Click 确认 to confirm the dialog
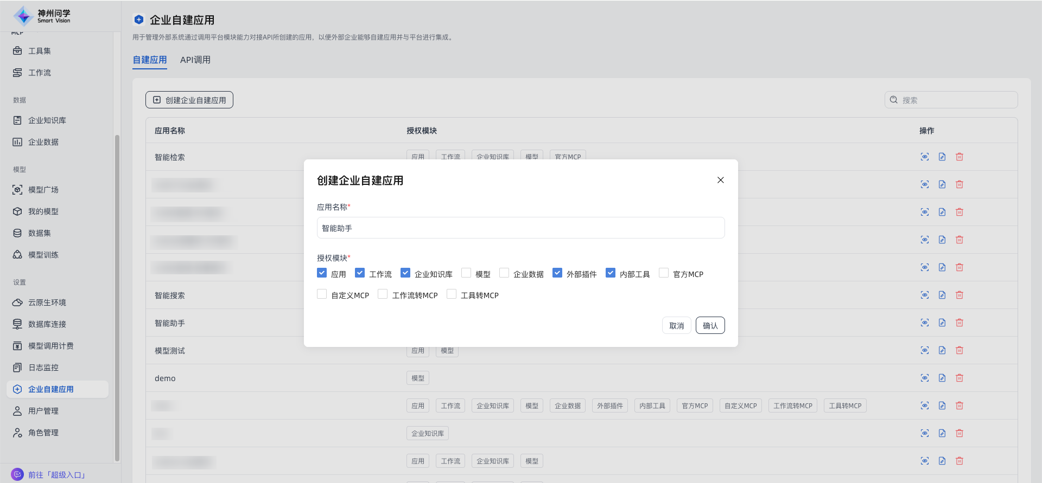The image size is (1042, 483). (x=710, y=326)
